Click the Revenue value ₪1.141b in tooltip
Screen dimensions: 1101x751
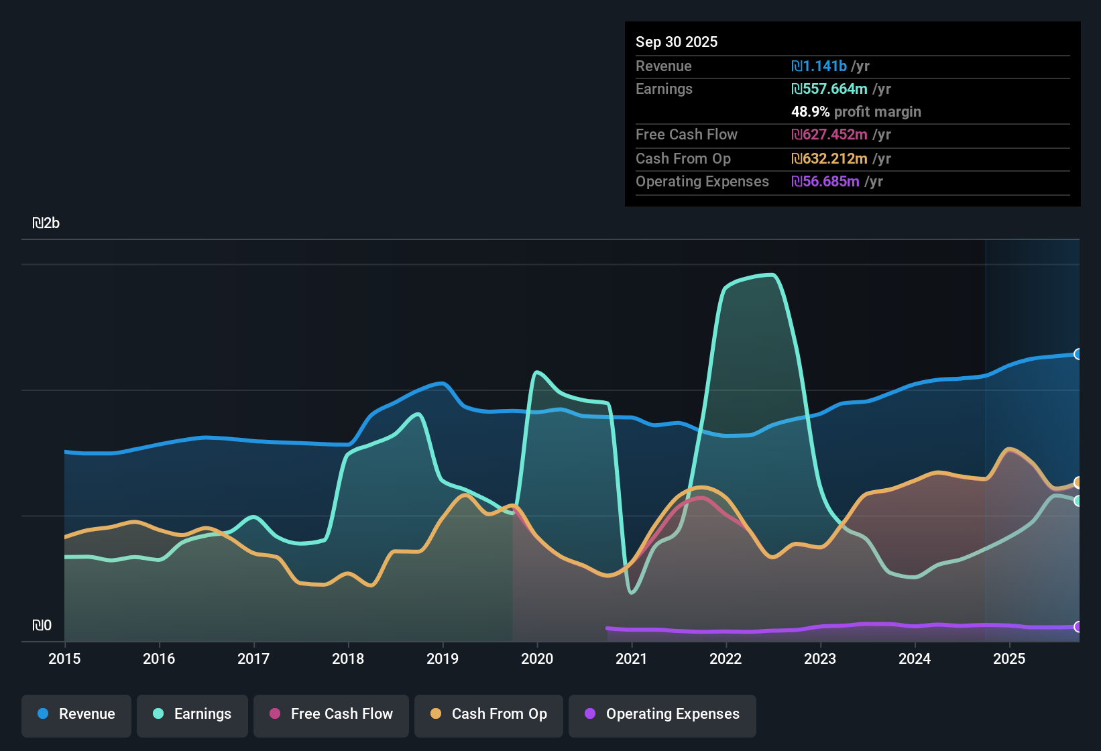[x=819, y=66]
